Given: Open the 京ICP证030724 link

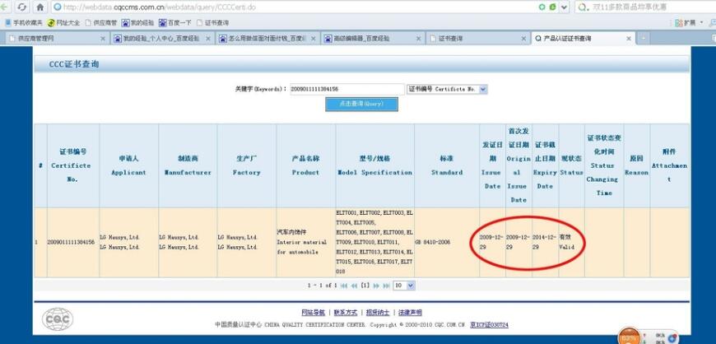Looking at the screenshot, I should click(x=490, y=325).
